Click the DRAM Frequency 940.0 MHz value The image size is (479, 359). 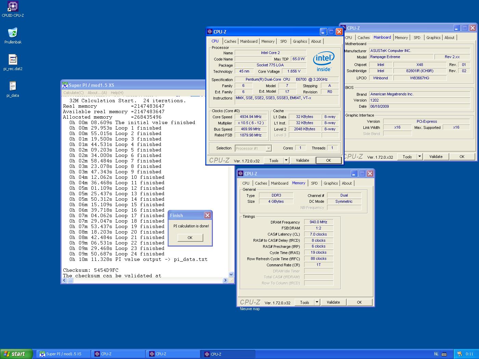(x=319, y=222)
